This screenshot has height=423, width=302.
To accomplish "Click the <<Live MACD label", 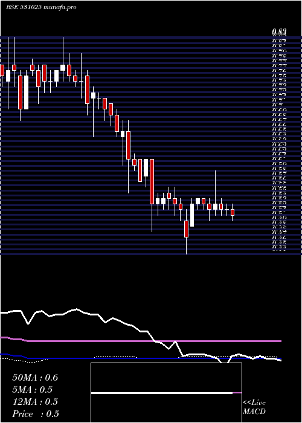I will [x=254, y=407].
